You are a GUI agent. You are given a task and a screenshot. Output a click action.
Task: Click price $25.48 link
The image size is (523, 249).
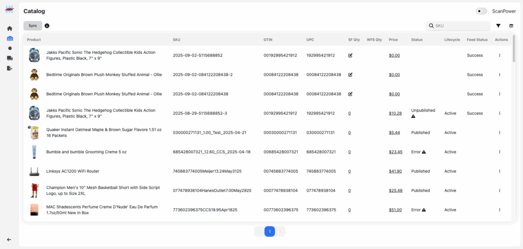pos(396,190)
